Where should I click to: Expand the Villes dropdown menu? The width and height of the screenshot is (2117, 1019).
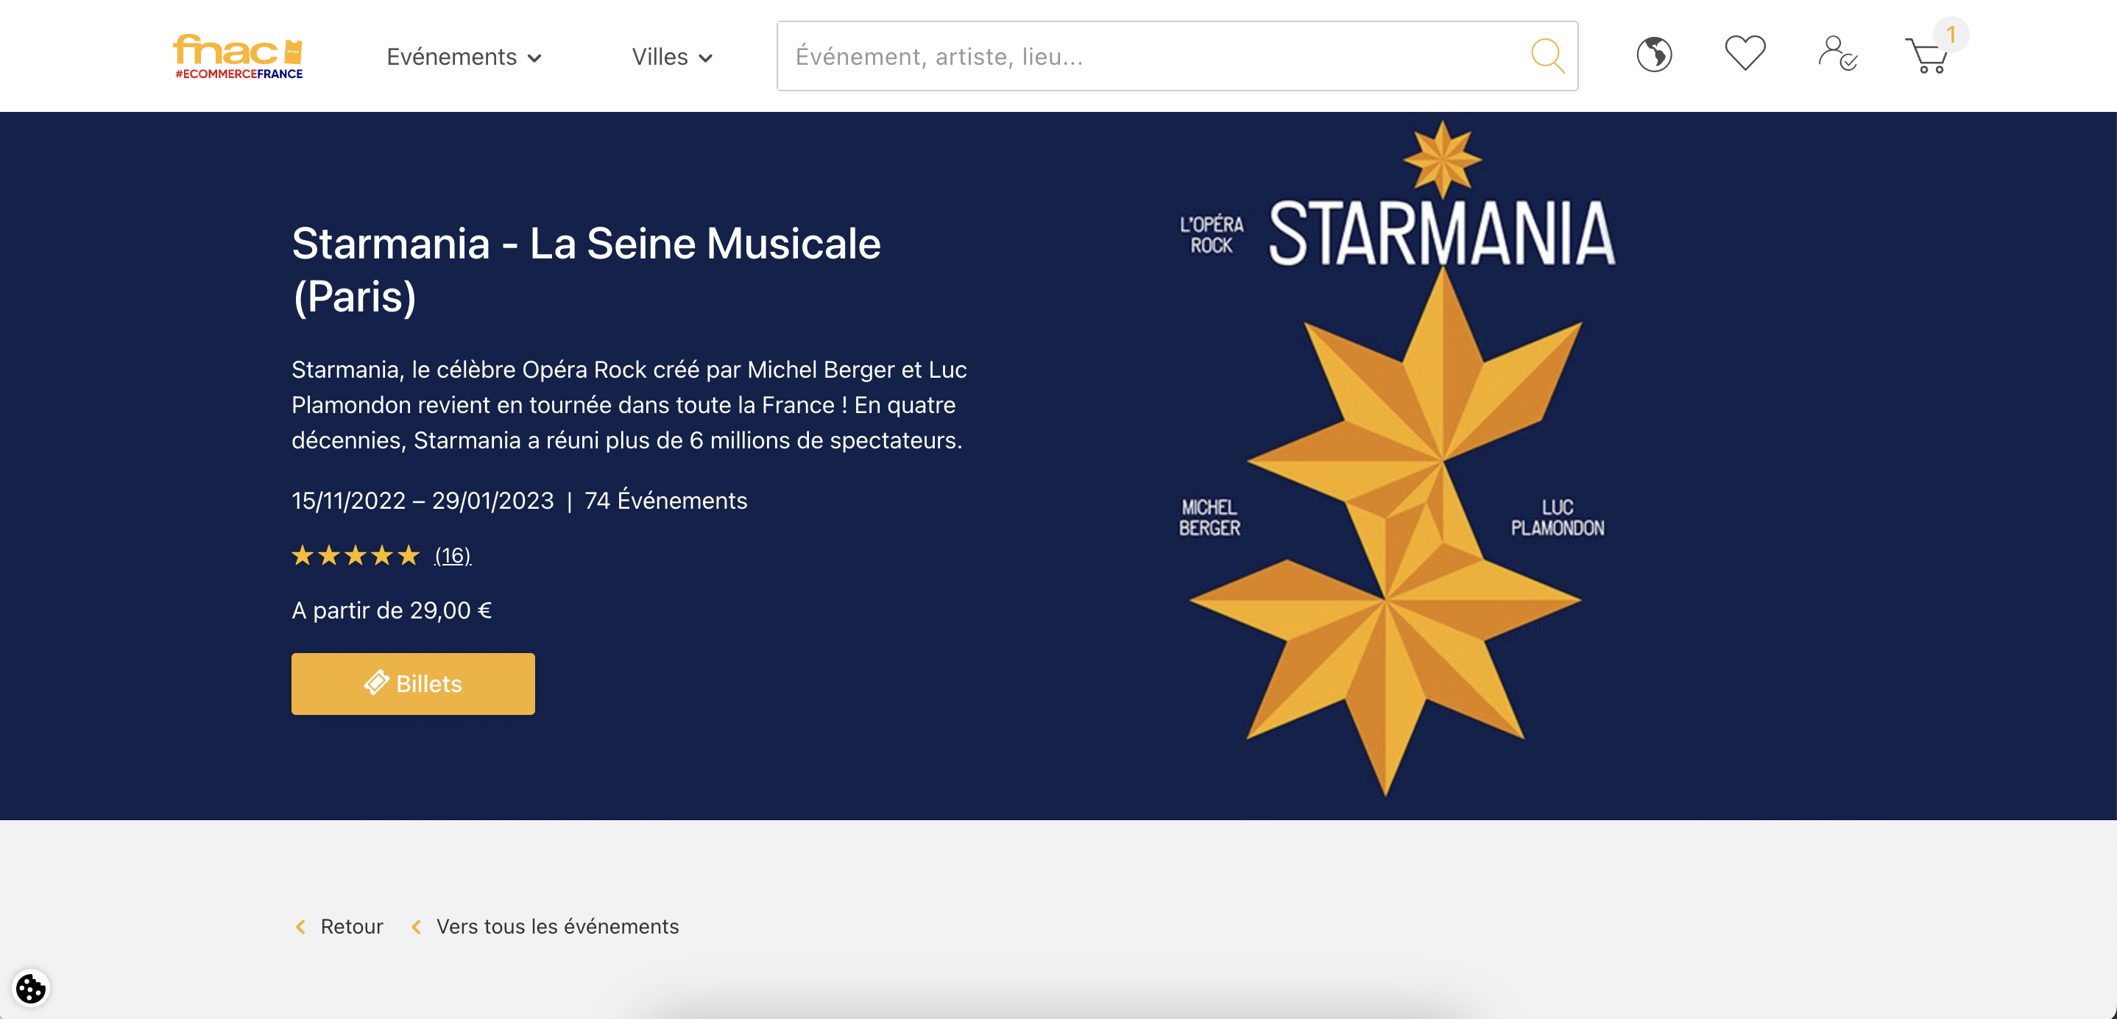[671, 57]
